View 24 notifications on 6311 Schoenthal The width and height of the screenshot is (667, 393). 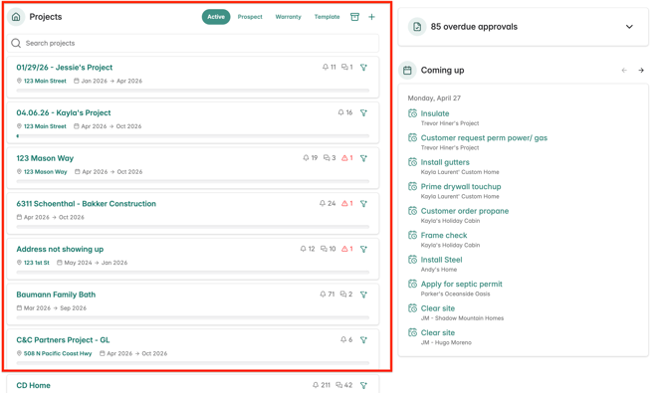(328, 204)
